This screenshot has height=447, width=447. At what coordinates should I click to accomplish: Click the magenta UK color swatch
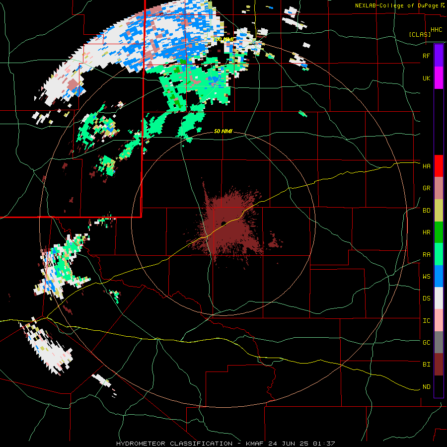point(439,78)
